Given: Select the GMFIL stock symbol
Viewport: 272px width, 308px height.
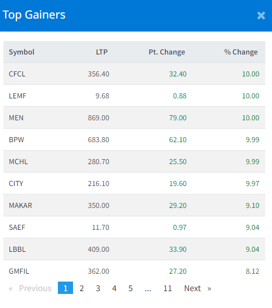Looking at the screenshot, I should [x=19, y=271].
